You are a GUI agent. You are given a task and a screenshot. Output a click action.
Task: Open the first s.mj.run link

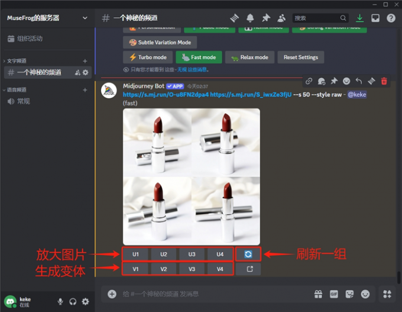[166, 95]
